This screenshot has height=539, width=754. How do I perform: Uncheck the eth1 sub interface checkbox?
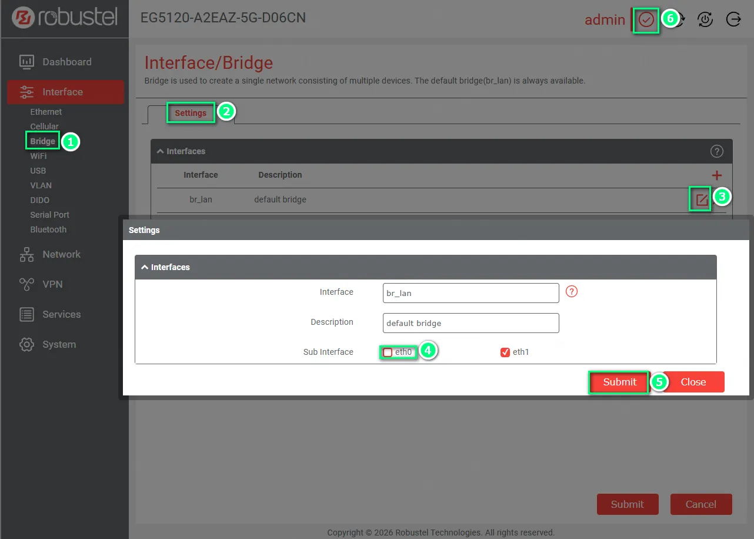tap(505, 352)
